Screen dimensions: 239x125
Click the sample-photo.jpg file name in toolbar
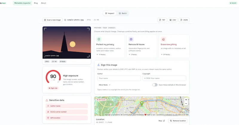click(75, 20)
